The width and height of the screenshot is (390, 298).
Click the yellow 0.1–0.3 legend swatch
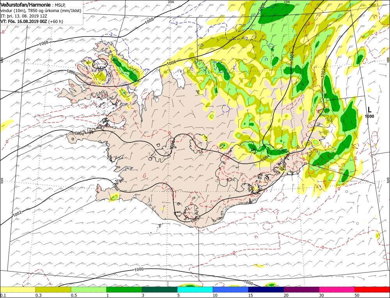pyautogui.click(x=18, y=289)
